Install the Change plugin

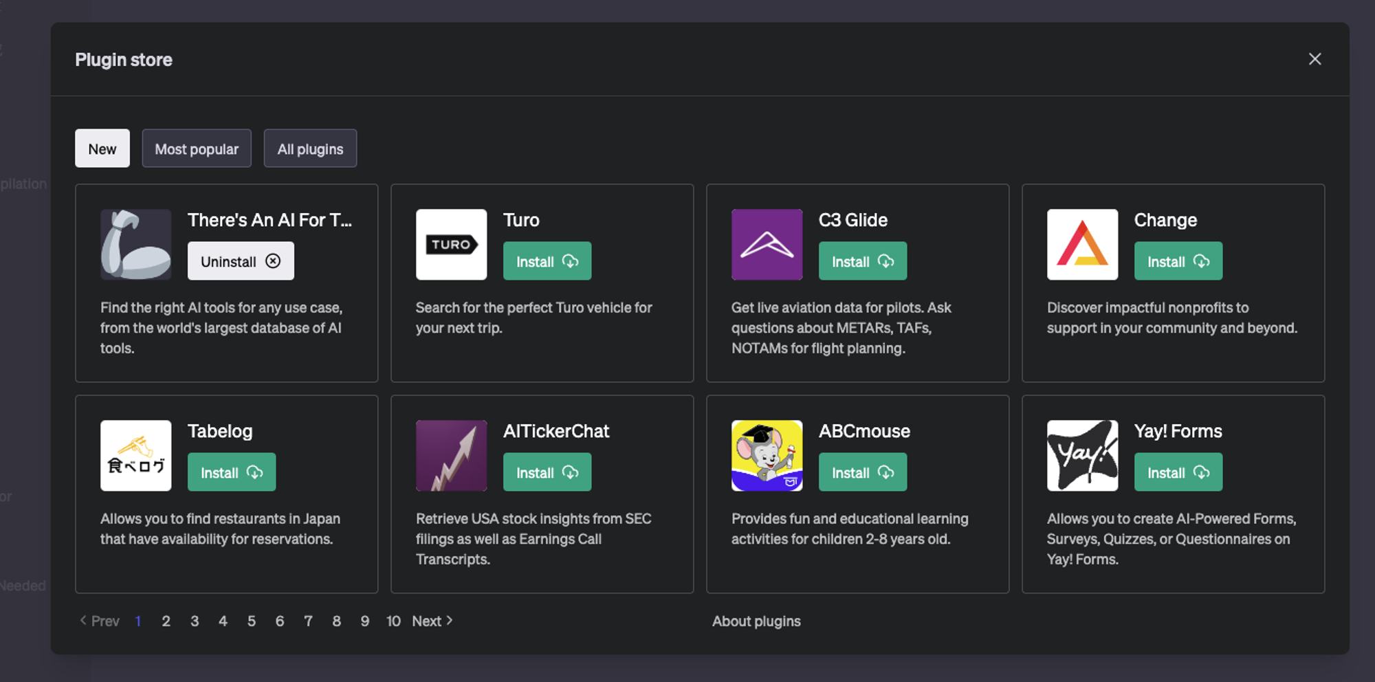pos(1178,261)
